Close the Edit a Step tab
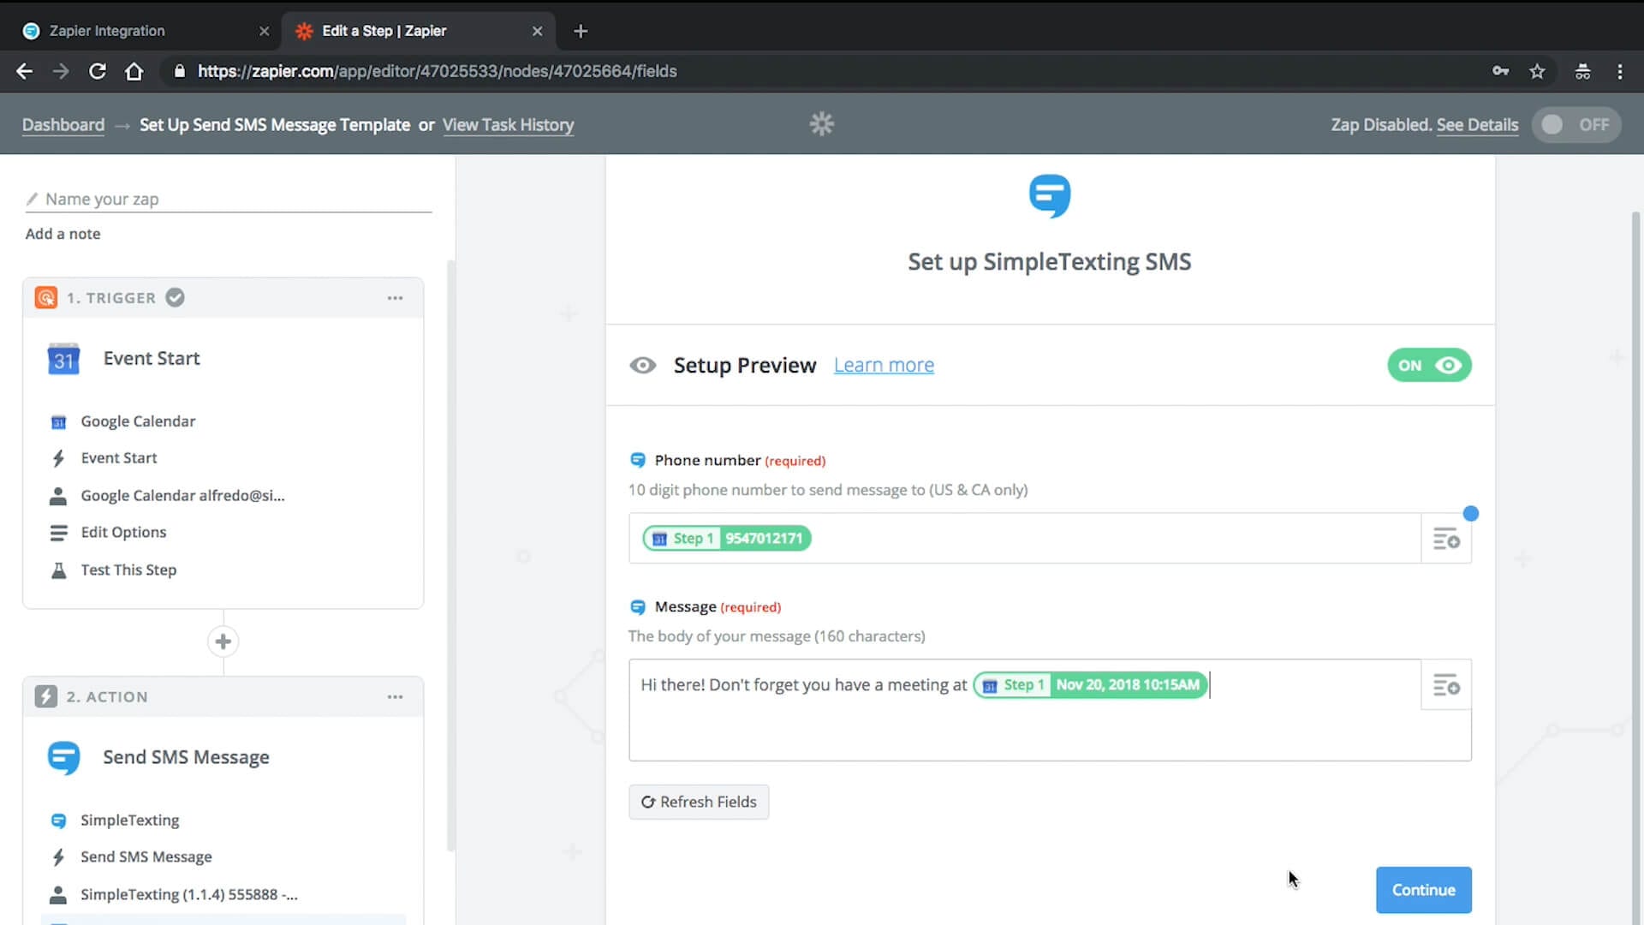 [x=537, y=31]
